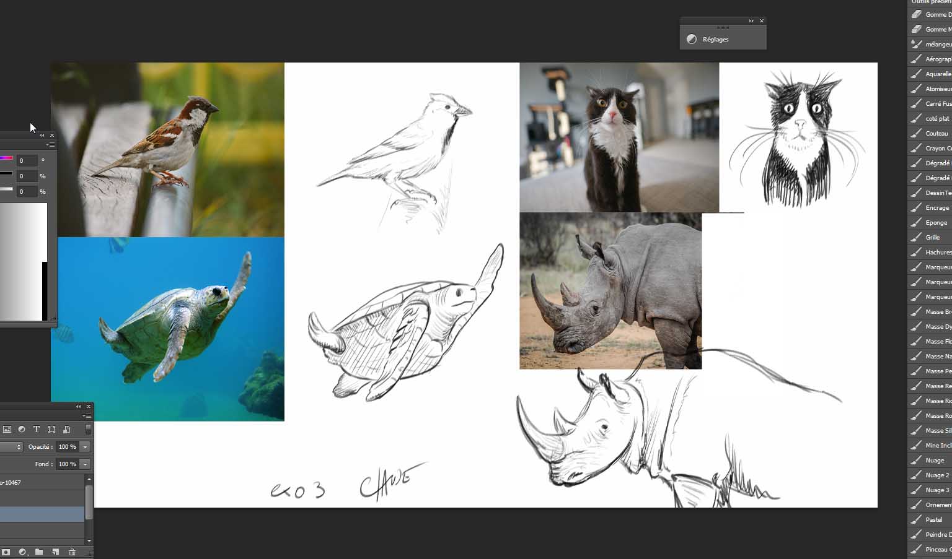Filter layers by adjustment type
This screenshot has height=559, width=952.
22,429
